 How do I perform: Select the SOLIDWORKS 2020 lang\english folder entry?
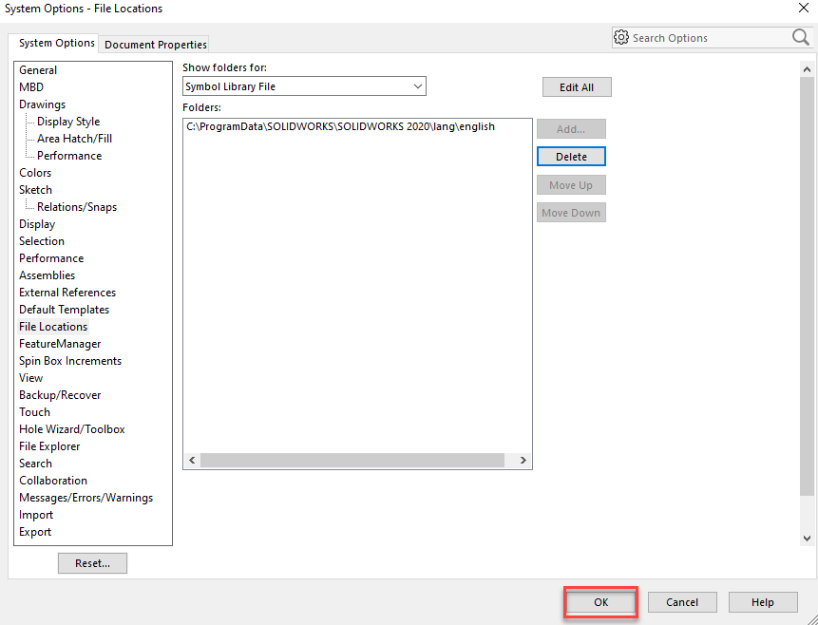pyautogui.click(x=340, y=126)
